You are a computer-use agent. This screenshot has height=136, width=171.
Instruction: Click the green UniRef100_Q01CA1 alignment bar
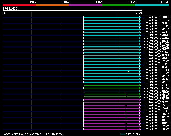[x=112, y=85]
